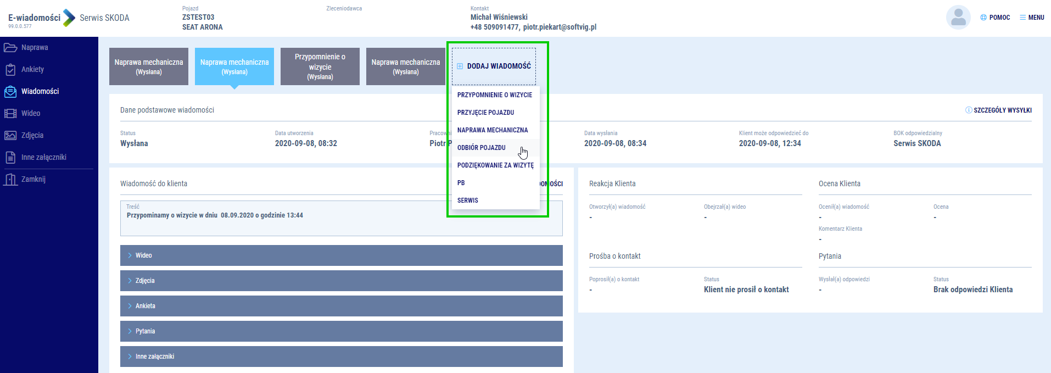Image resolution: width=1051 pixels, height=373 pixels.
Task: Click the Zdjęcia picture icon
Action: 10,136
